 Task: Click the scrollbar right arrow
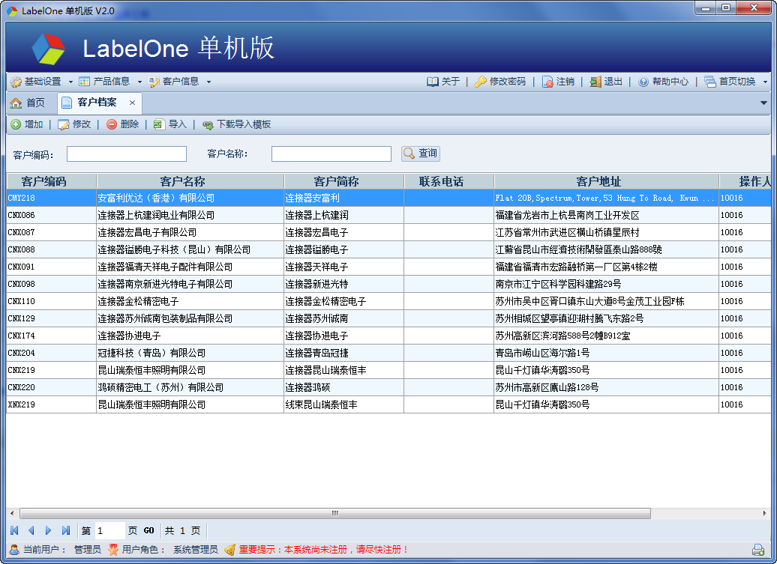tap(764, 514)
